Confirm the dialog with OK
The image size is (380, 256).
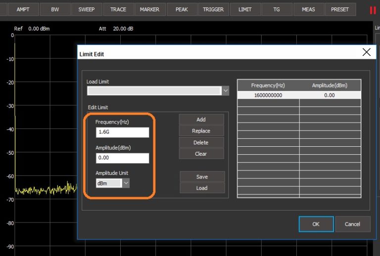pyautogui.click(x=316, y=224)
